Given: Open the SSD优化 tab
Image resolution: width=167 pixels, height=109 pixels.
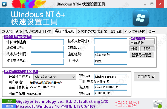Looking at the screenshot, I should coord(116,32).
